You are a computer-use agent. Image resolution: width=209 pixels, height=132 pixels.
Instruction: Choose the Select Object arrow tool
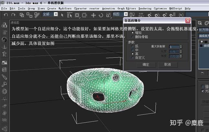[62, 15]
